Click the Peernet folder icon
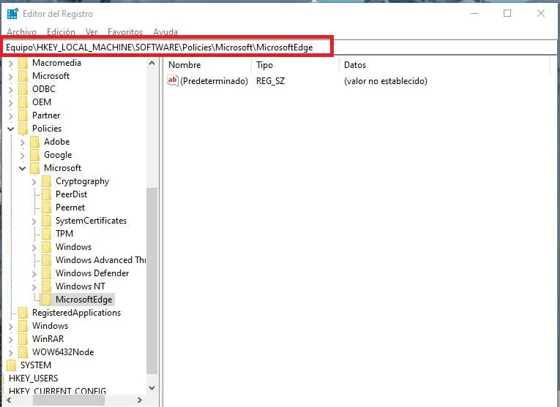The height and width of the screenshot is (407, 560). pyautogui.click(x=46, y=208)
